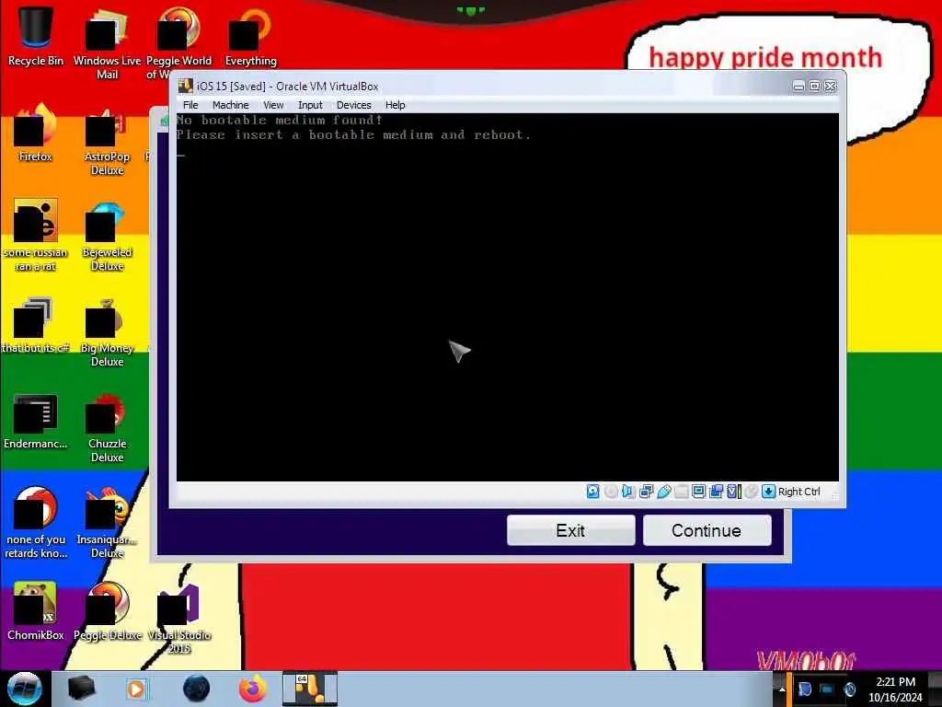Select the 'that but its c#' desktop icon
This screenshot has height=707, width=942.
coord(36,323)
